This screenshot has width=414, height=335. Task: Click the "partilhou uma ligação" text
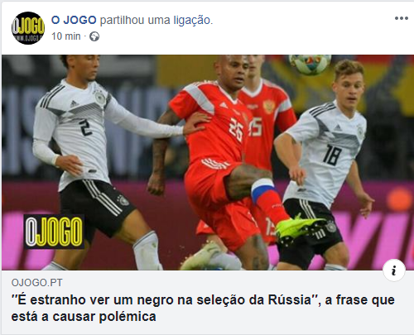pos(156,20)
